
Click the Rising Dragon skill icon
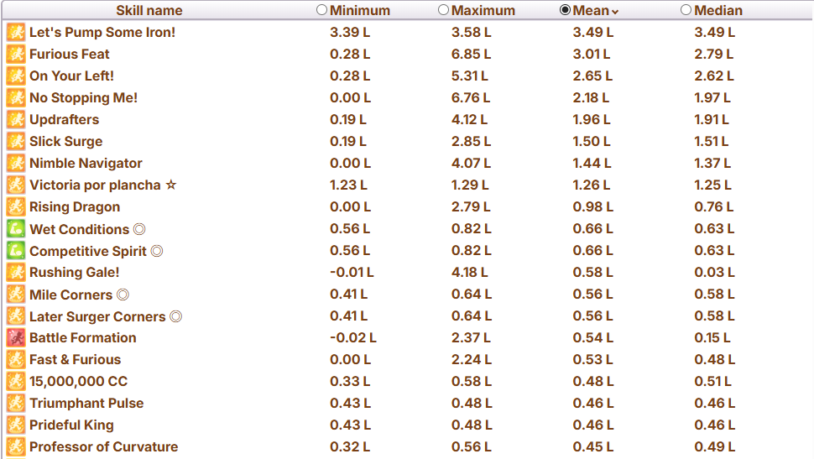point(16,206)
